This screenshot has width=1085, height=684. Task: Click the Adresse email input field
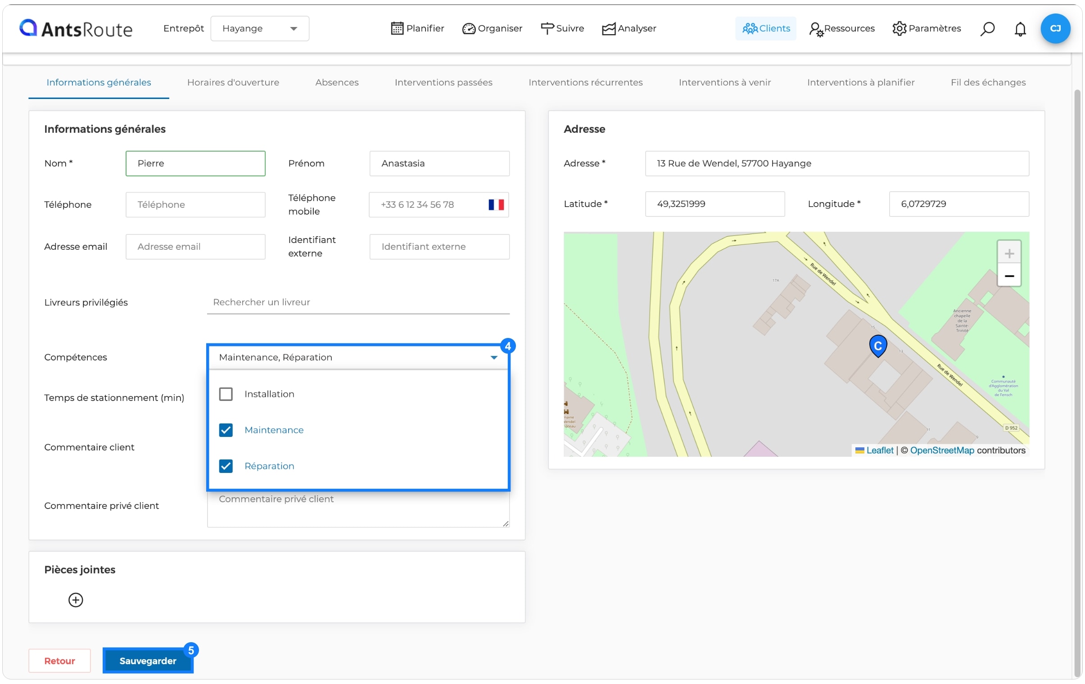(x=195, y=247)
